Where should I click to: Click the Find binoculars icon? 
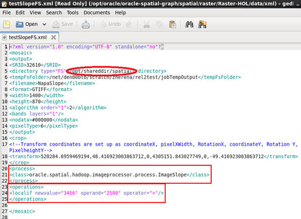tap(189, 24)
